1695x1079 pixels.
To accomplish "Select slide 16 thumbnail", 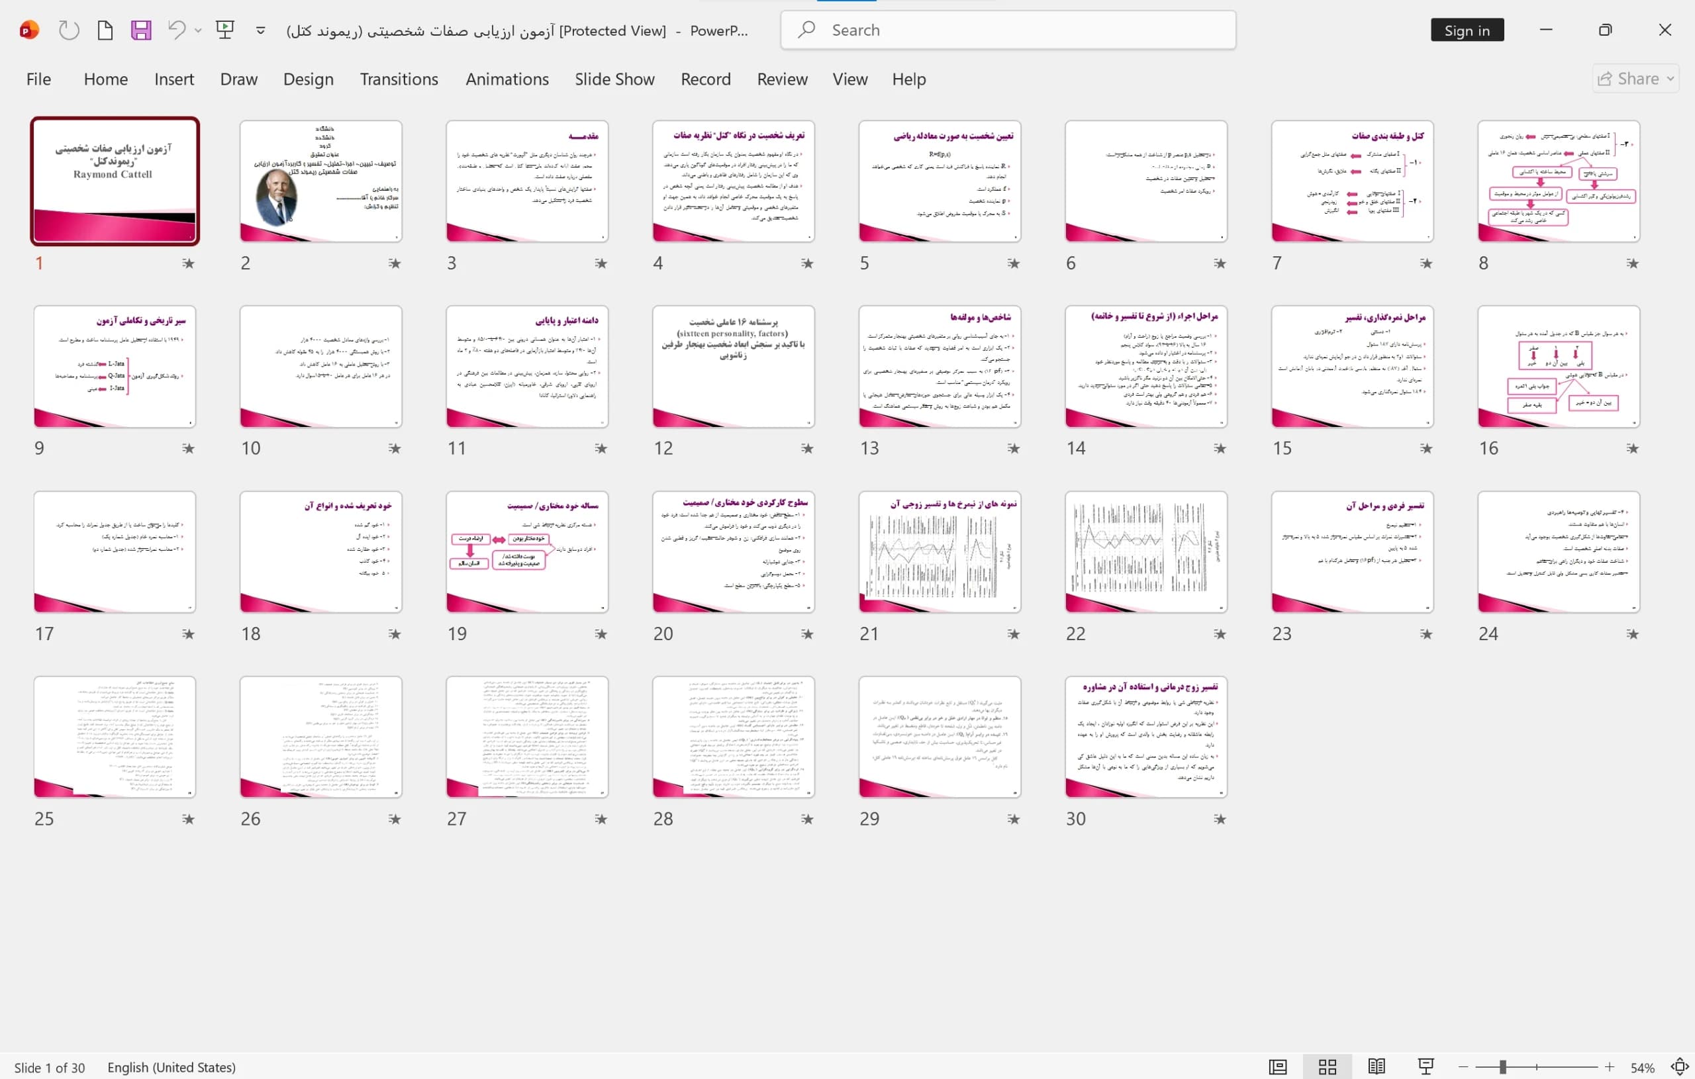I will pyautogui.click(x=1559, y=366).
